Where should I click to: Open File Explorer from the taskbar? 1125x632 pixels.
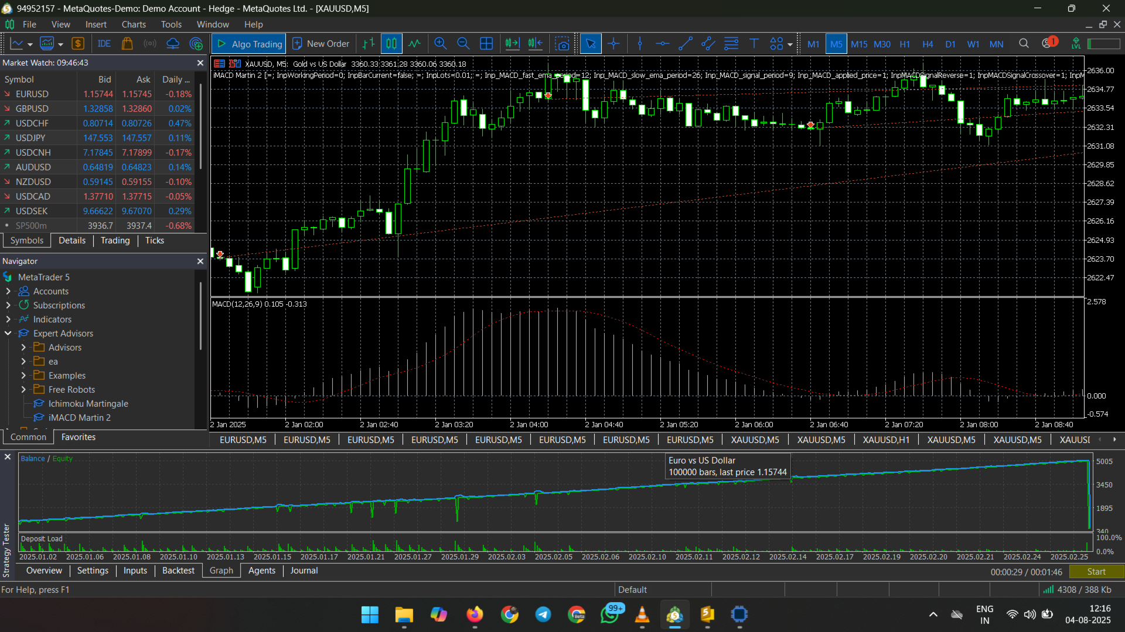pos(404,614)
